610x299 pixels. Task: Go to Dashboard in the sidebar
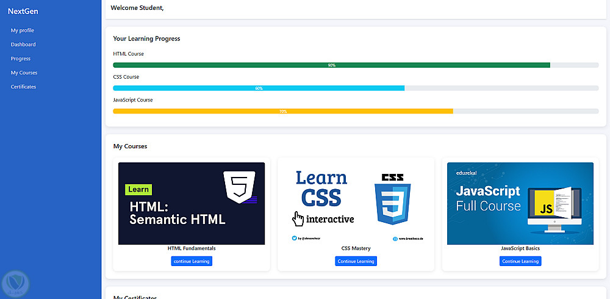(x=23, y=45)
